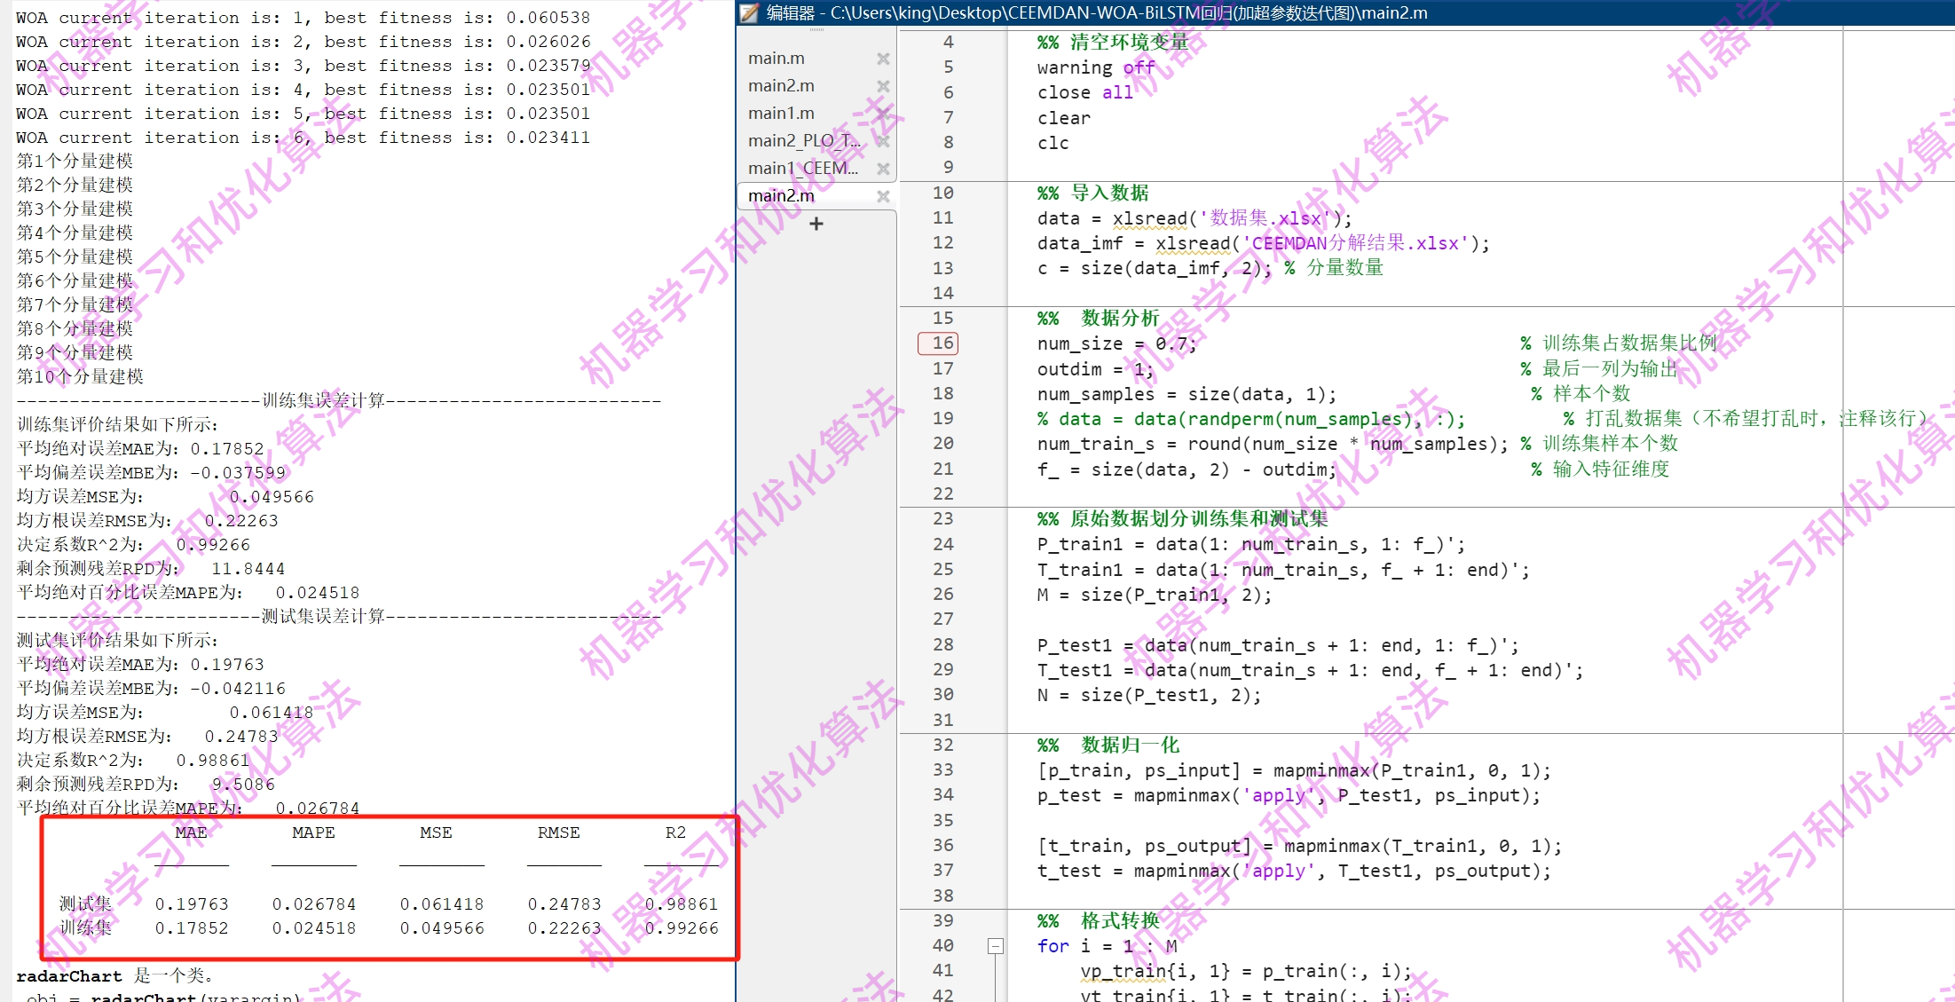The height and width of the screenshot is (1002, 1955).
Task: Click the editor pencil icon in title bar
Action: point(750,12)
